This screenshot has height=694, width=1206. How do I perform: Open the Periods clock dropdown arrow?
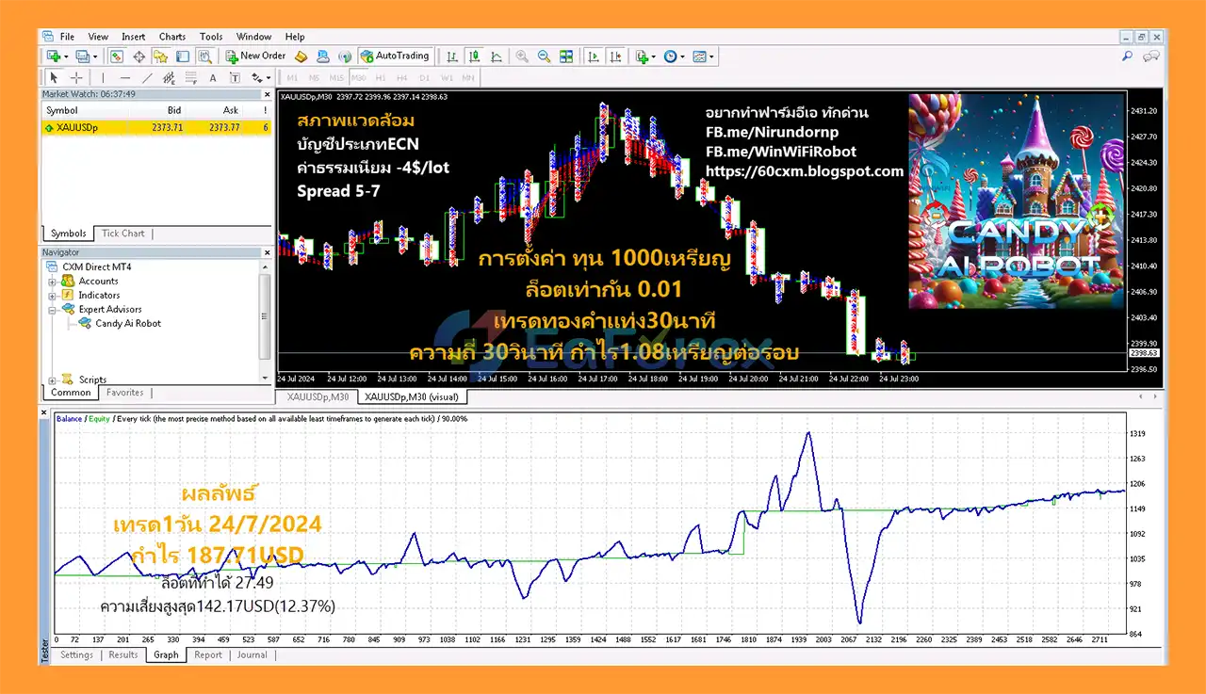point(681,56)
